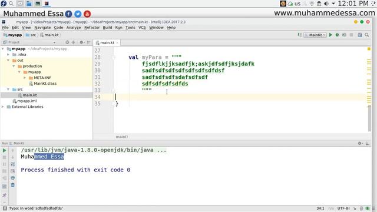Open the MainKt run configuration dropdown
This screenshot has width=377, height=212.
pos(315,35)
